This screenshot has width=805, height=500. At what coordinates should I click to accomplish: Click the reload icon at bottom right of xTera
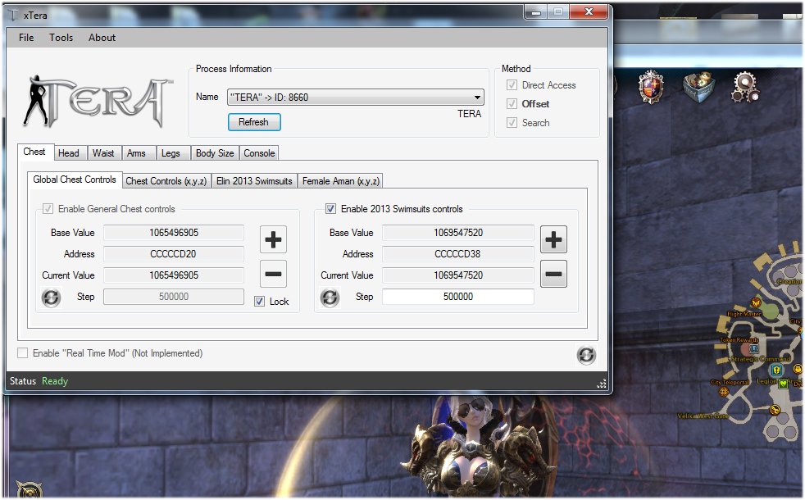586,355
